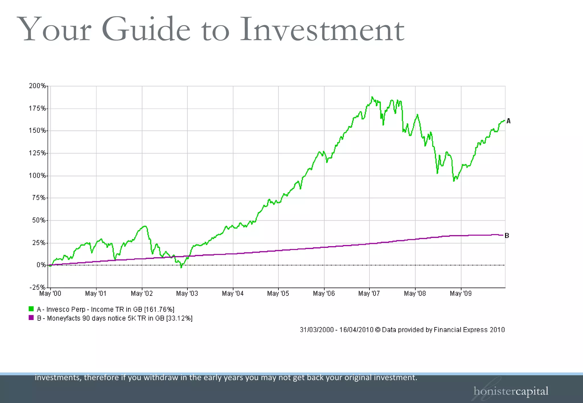Click legend text 'A - Invesco Perp - Income TR in GB [161.76%]'

[x=106, y=309]
